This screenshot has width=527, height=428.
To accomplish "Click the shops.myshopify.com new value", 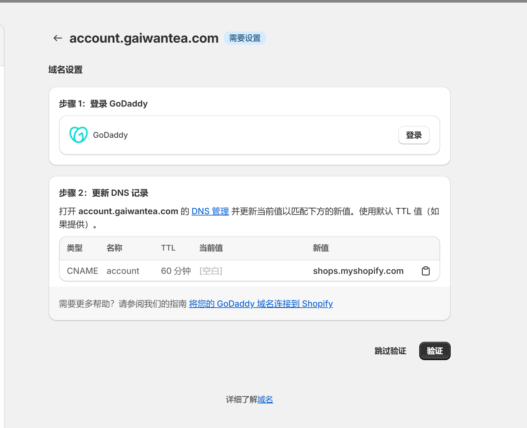I will click(358, 271).
